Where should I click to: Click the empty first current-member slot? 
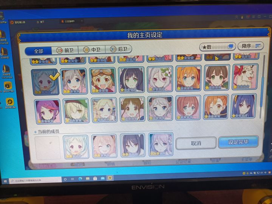(x=48, y=148)
